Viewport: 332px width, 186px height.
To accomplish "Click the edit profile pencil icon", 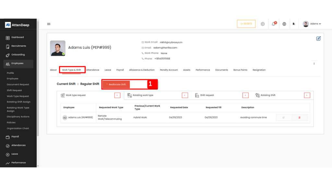I will coord(318,38).
